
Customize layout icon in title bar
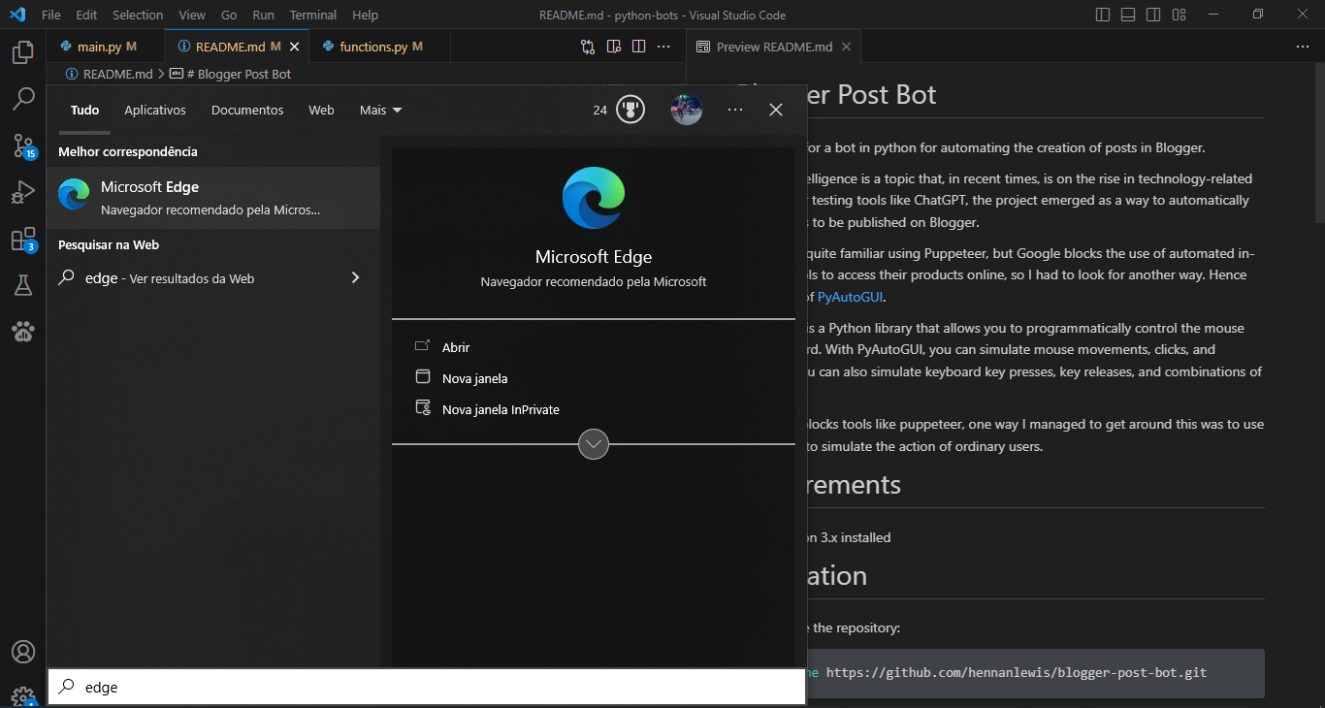coord(1179,15)
